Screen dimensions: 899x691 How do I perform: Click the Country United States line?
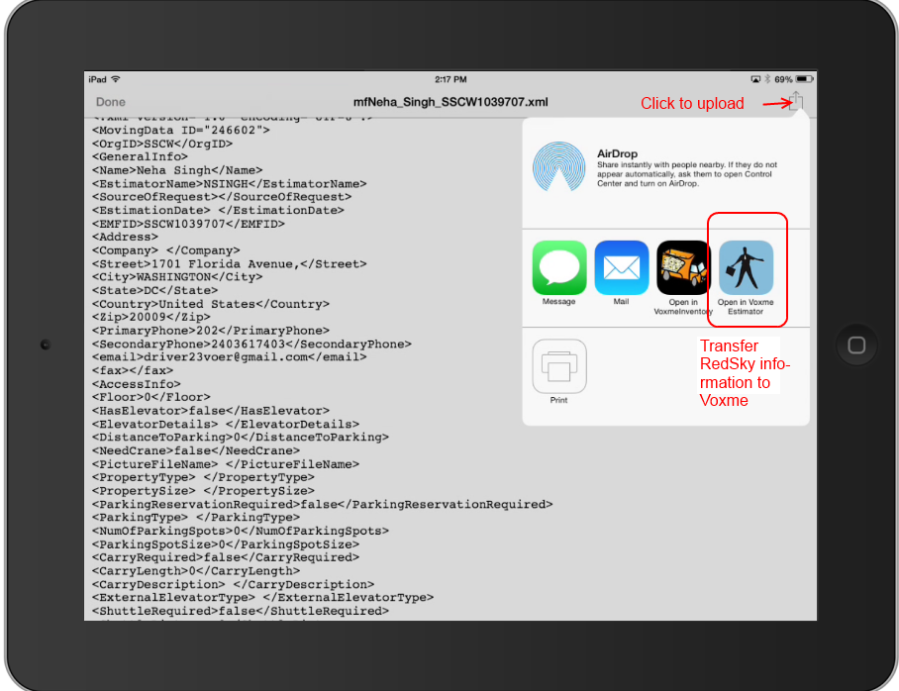click(x=211, y=304)
